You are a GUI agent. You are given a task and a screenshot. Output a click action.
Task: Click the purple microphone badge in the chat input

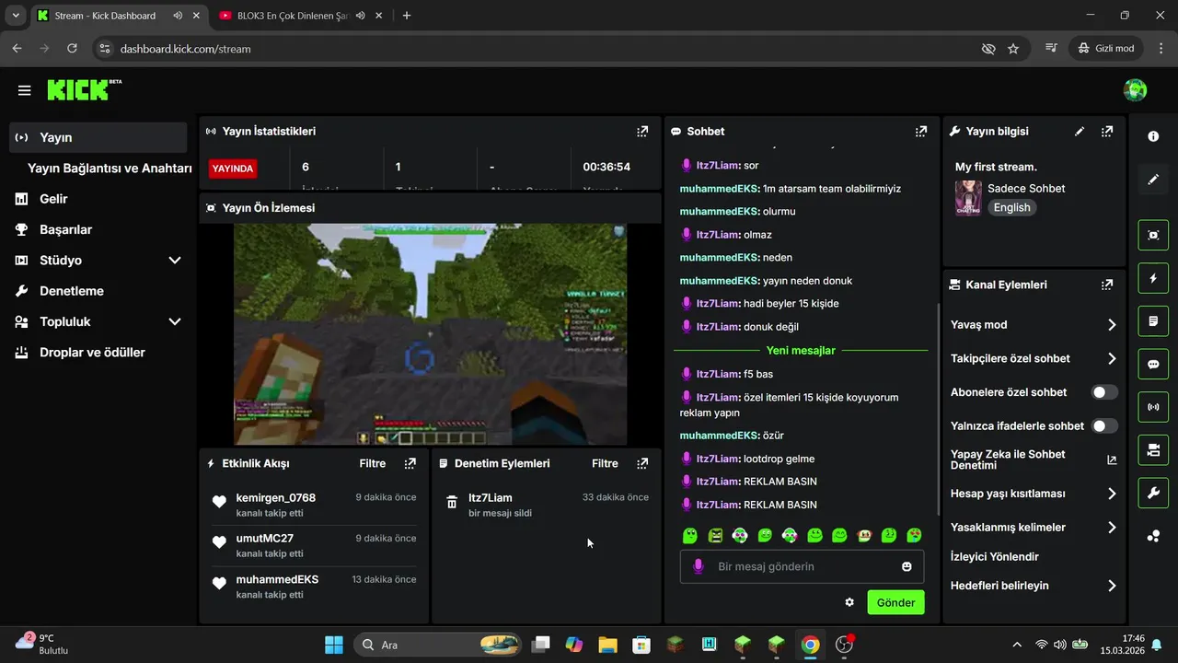click(699, 566)
